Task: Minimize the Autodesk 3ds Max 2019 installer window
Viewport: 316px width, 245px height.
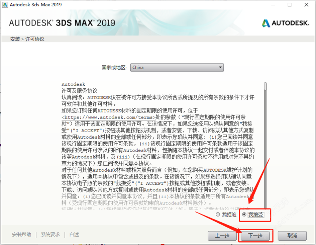Action: 273,5
